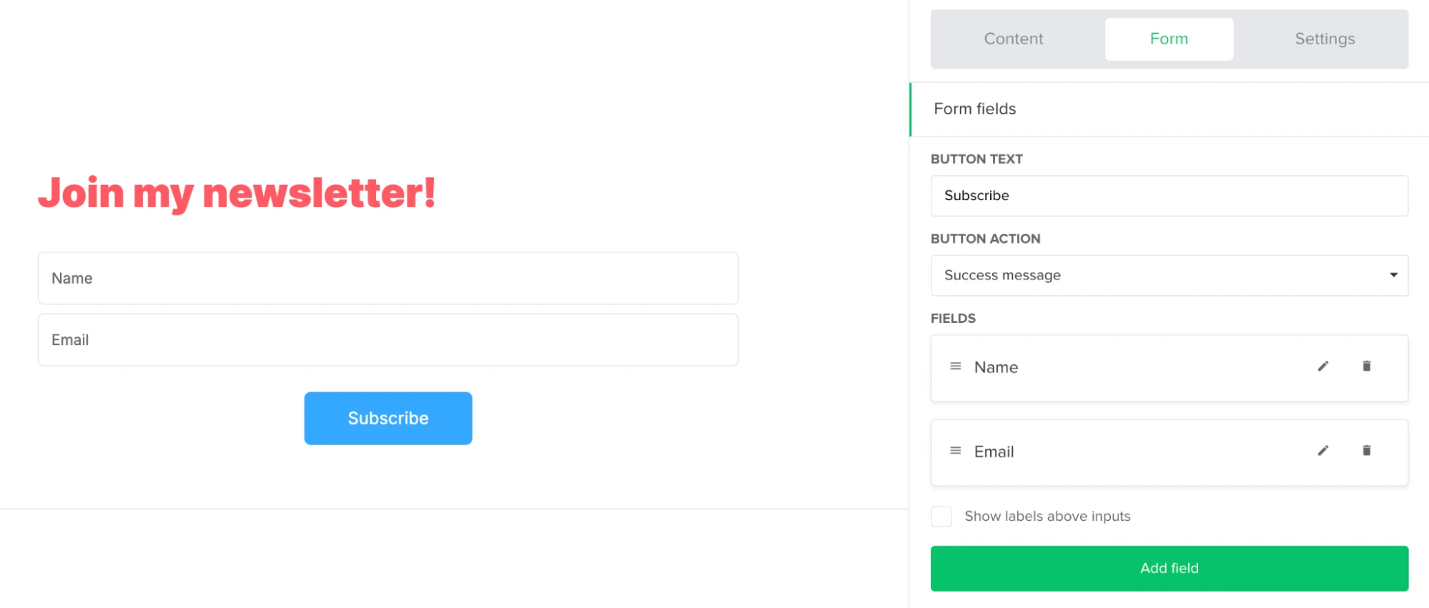This screenshot has height=608, width=1429.
Task: Click the dropdown arrow beside Success message
Action: (1393, 275)
